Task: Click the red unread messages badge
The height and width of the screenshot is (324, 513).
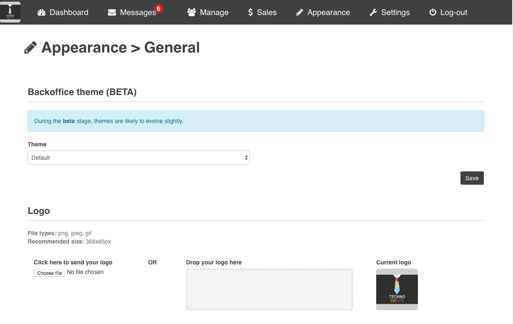Action: [x=158, y=8]
